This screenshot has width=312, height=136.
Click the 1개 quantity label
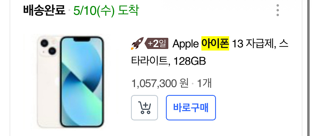(204, 84)
